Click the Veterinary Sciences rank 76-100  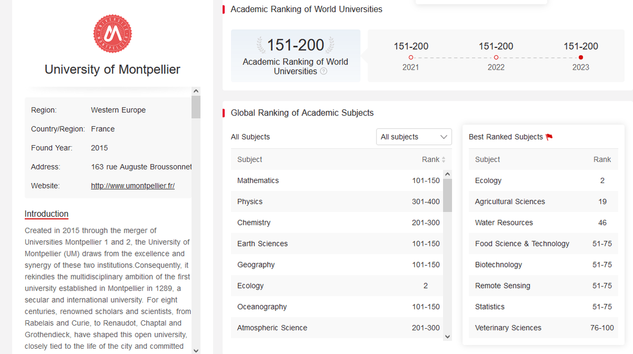pos(602,328)
